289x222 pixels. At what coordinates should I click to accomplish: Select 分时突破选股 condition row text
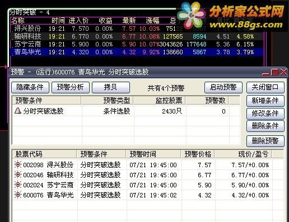pos(43,111)
